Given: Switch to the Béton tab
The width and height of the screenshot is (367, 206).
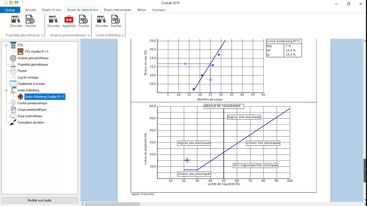Looking at the screenshot, I should 142,10.
